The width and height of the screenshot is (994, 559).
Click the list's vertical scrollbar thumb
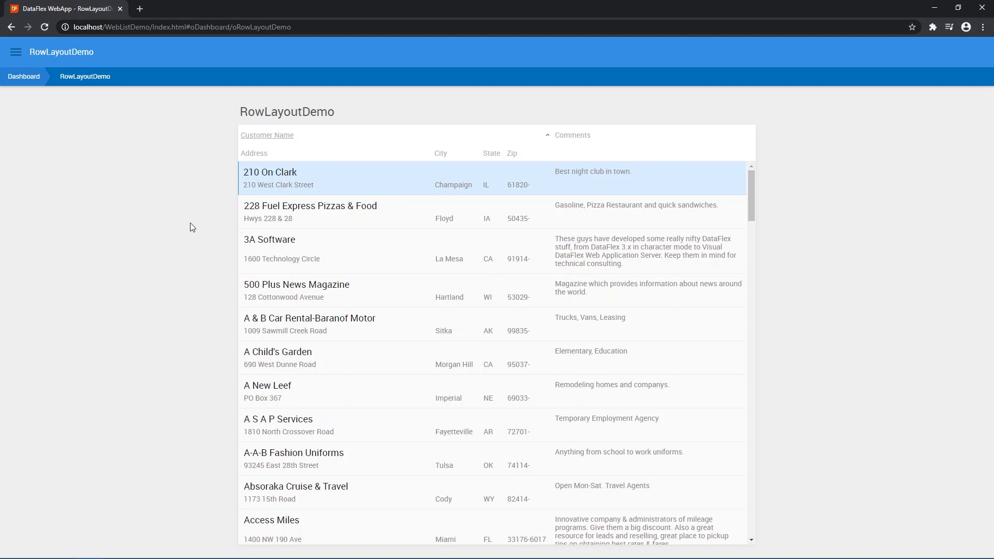[751, 195]
